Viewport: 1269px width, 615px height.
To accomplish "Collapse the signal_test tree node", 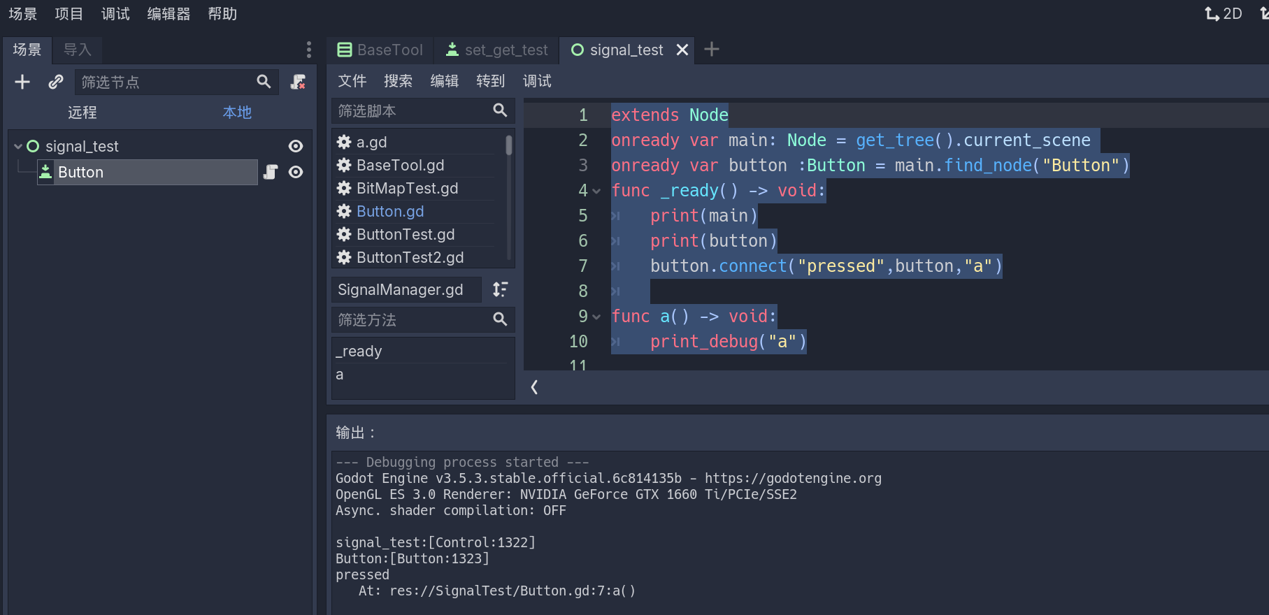I will coord(18,146).
